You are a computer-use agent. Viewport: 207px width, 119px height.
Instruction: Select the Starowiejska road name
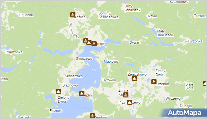click(x=74, y=31)
